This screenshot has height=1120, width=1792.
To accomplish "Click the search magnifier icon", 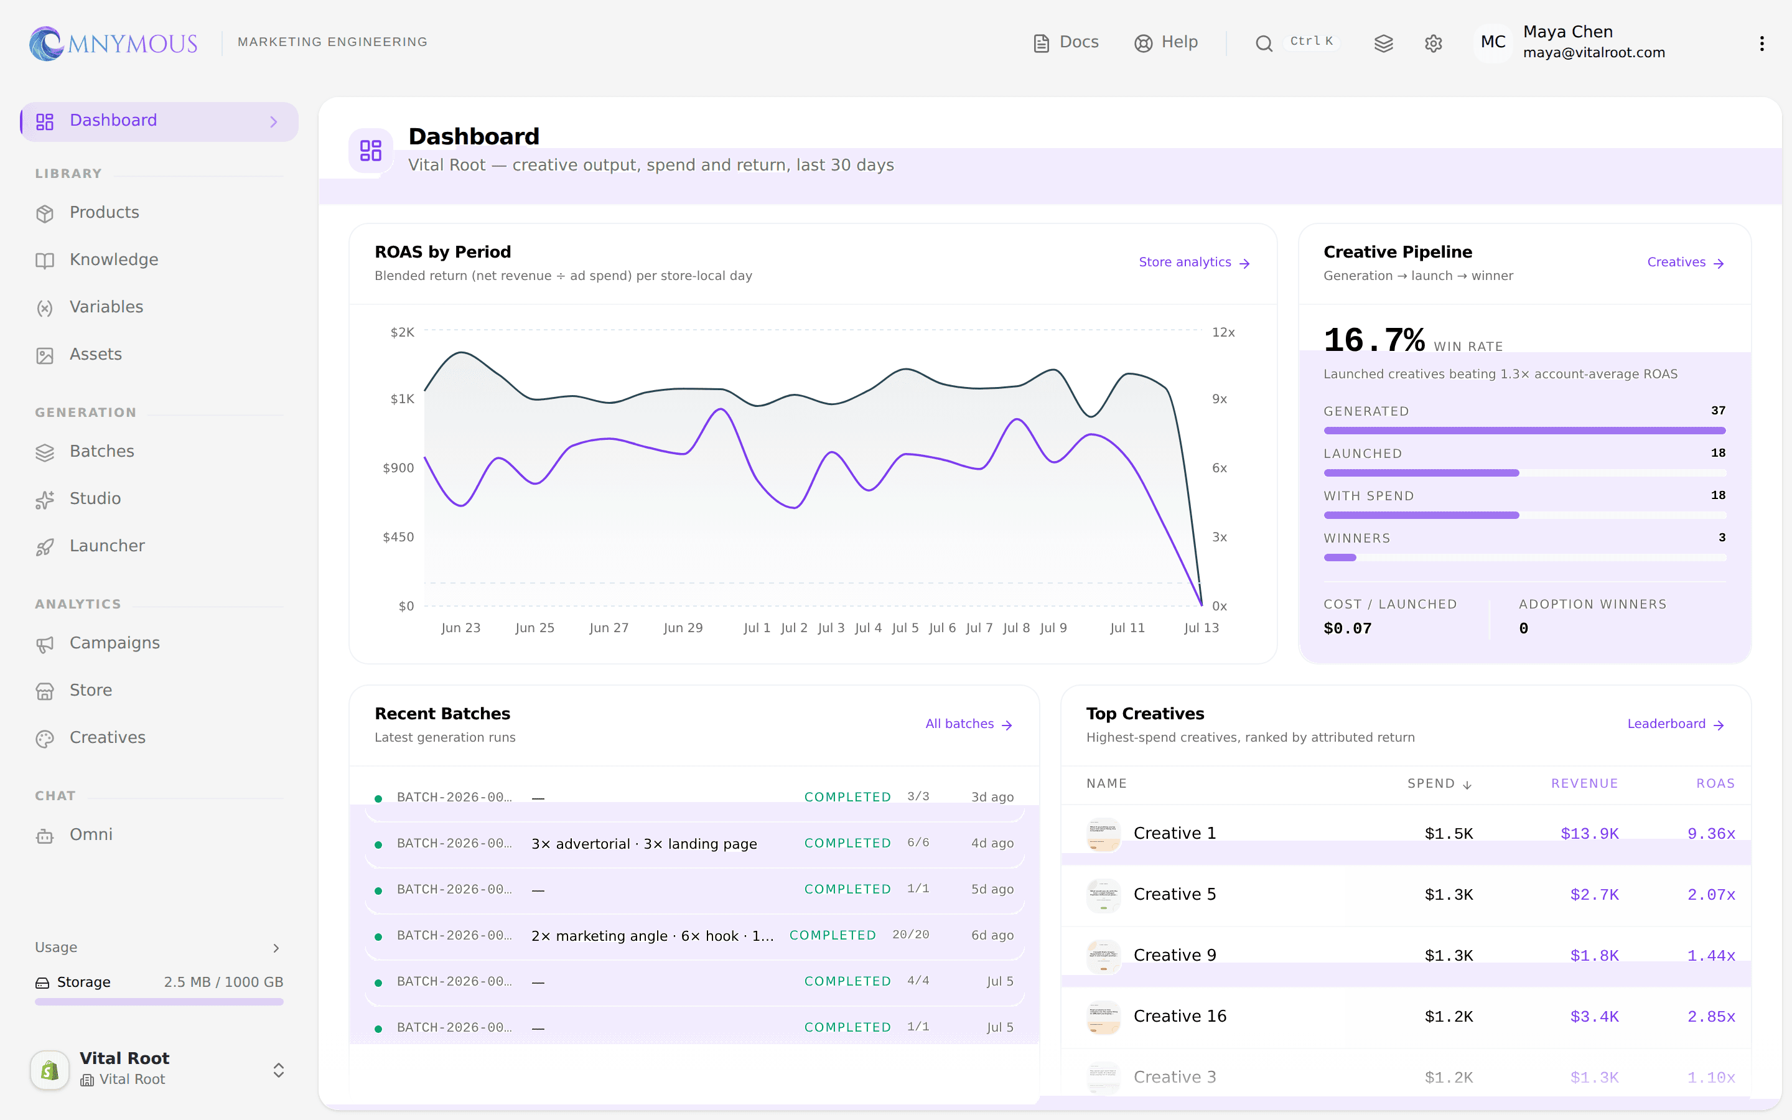I will point(1264,43).
